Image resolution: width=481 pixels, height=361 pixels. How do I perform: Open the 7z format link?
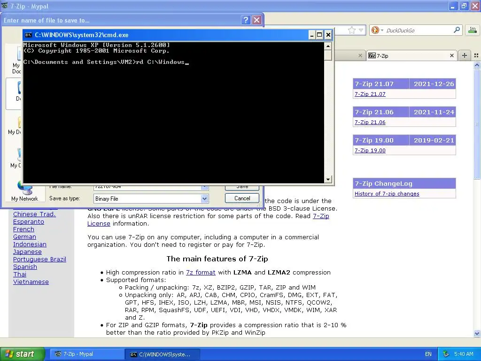click(201, 272)
